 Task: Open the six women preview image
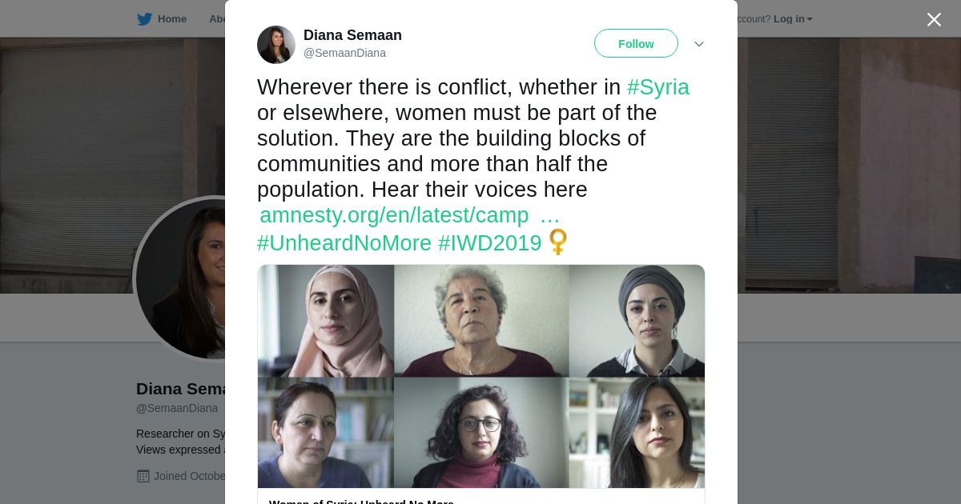click(x=481, y=376)
